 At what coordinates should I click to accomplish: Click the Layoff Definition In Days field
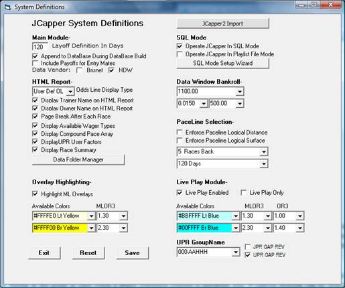point(40,47)
